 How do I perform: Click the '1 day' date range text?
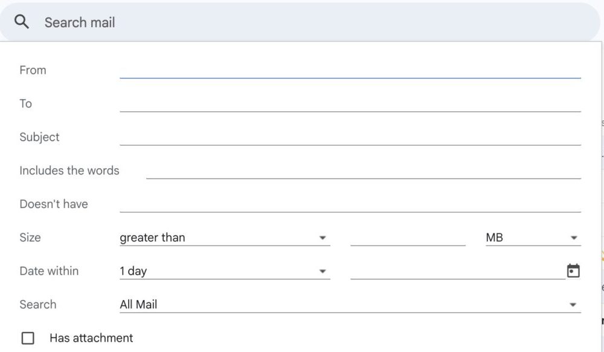(133, 271)
